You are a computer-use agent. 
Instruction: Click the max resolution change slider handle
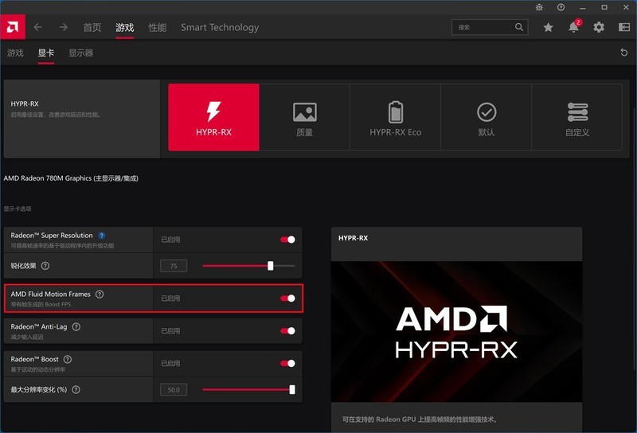[292, 389]
